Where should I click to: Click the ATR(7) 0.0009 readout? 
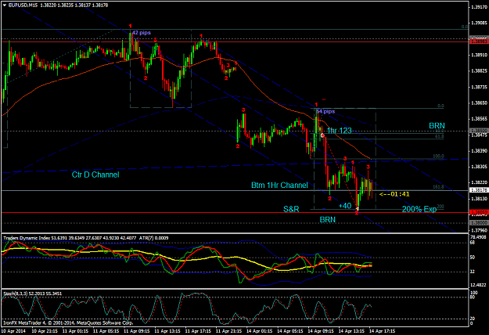coord(154,238)
